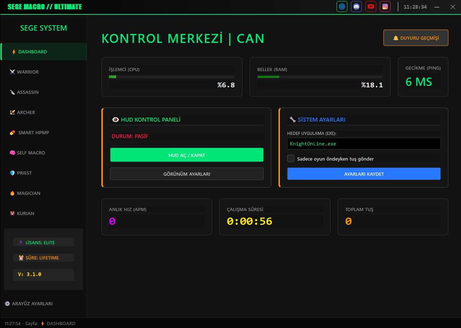Go to Self Macro page

click(x=31, y=153)
